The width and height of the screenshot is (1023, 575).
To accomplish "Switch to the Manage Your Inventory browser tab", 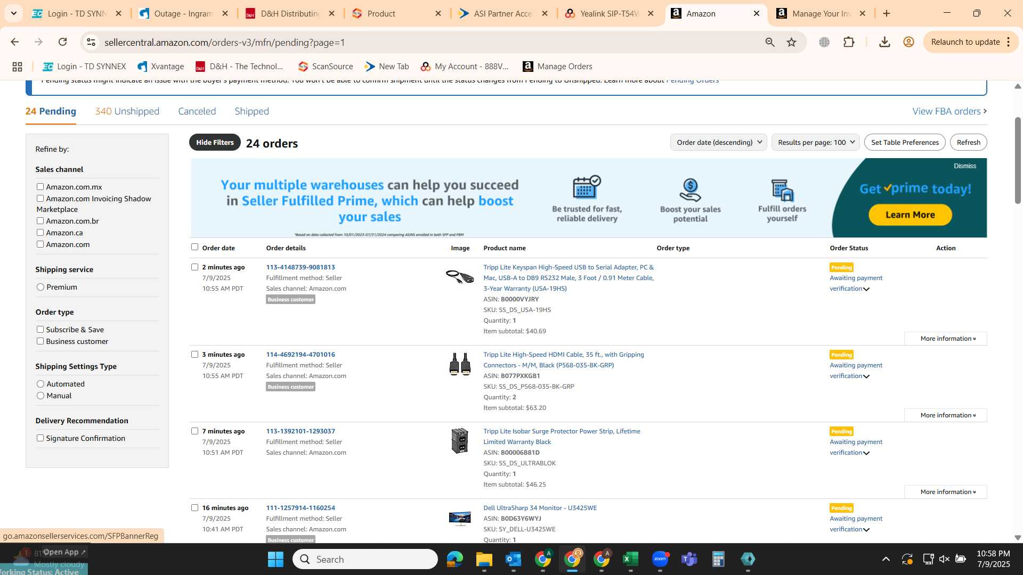I will coord(821,13).
